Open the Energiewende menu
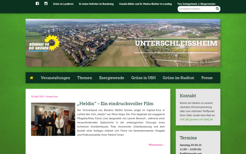Image resolution: width=246 pixels, height=154 pixels. point(112,78)
